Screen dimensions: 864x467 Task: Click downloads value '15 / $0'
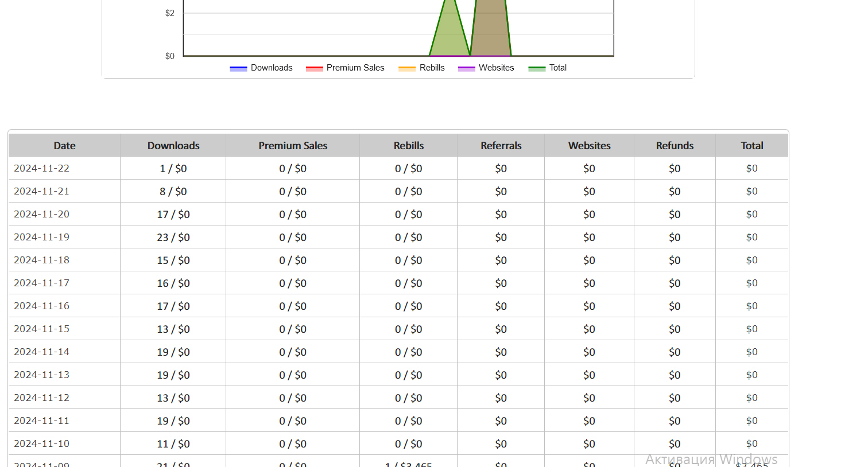point(173,260)
